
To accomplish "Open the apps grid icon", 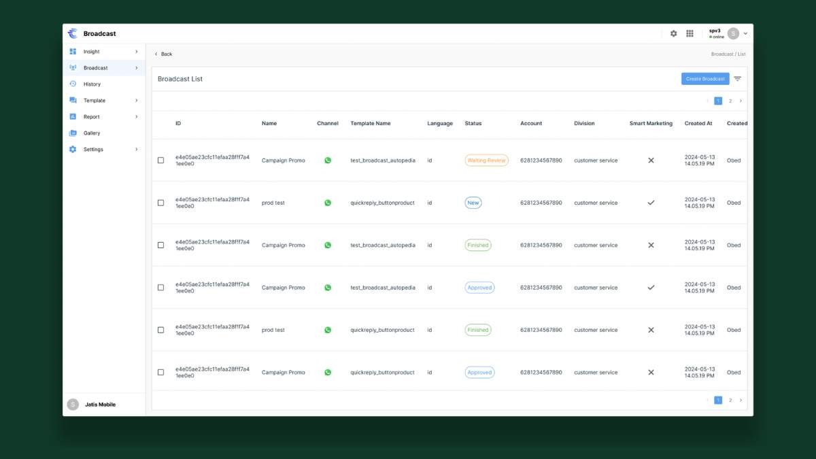I will click(690, 33).
